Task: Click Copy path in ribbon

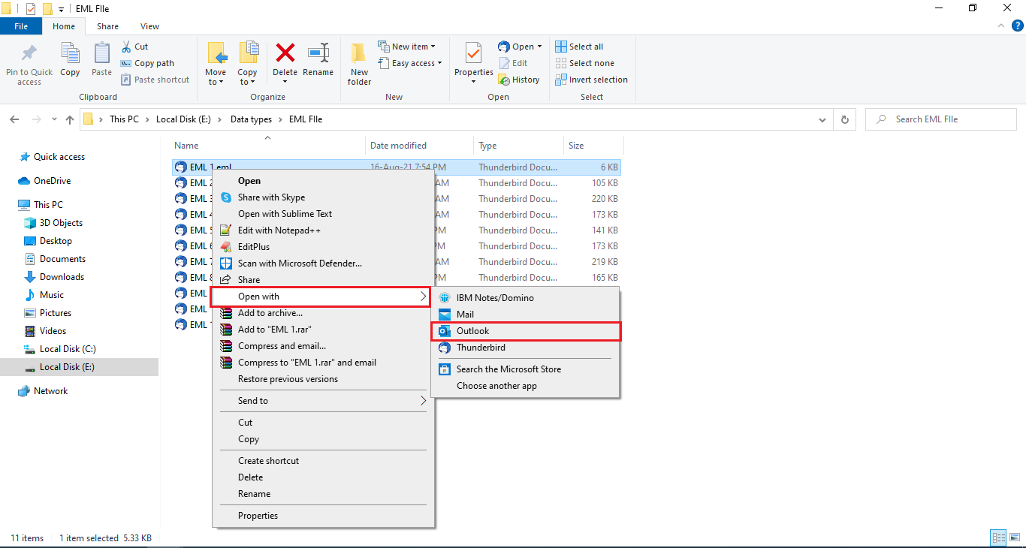Action: 147,63
